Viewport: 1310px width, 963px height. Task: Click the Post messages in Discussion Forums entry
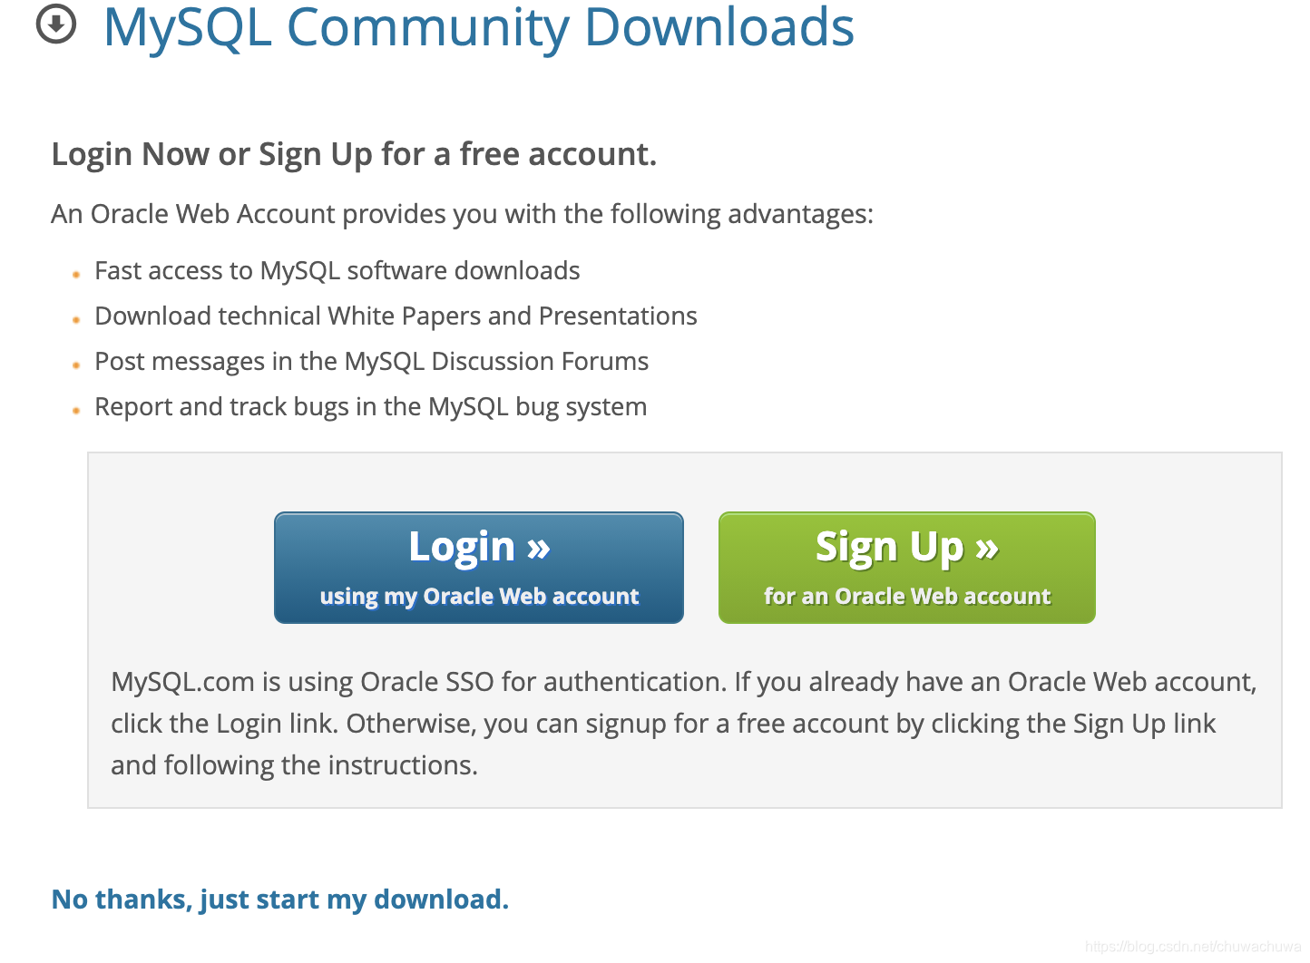coord(371,361)
